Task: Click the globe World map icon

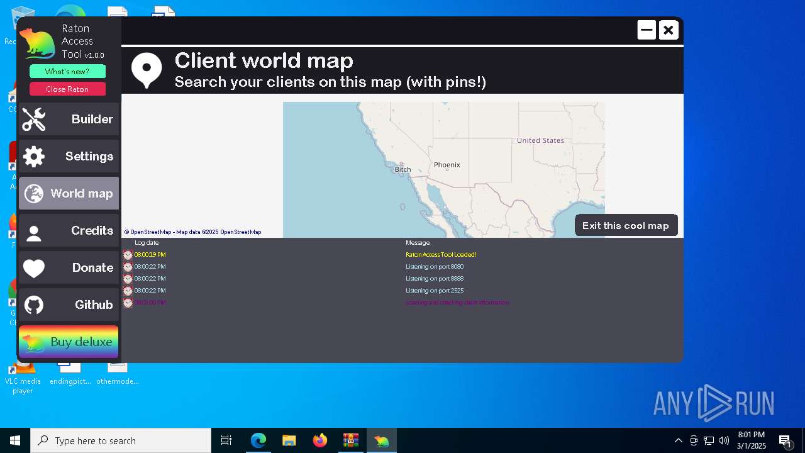Action: click(34, 193)
